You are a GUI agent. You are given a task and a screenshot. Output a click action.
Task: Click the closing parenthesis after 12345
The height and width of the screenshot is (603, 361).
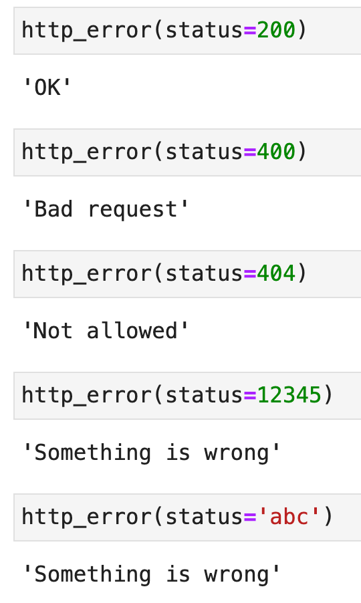point(328,395)
